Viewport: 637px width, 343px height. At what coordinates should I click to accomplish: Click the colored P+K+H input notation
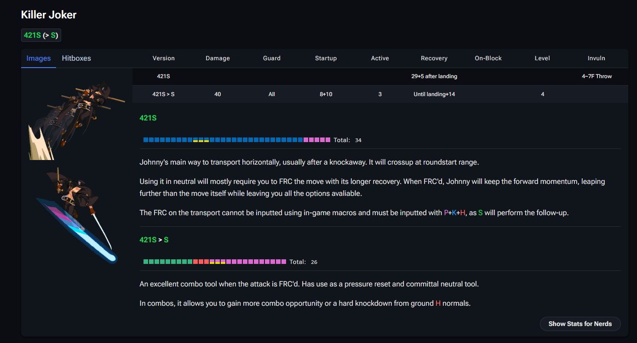point(455,213)
